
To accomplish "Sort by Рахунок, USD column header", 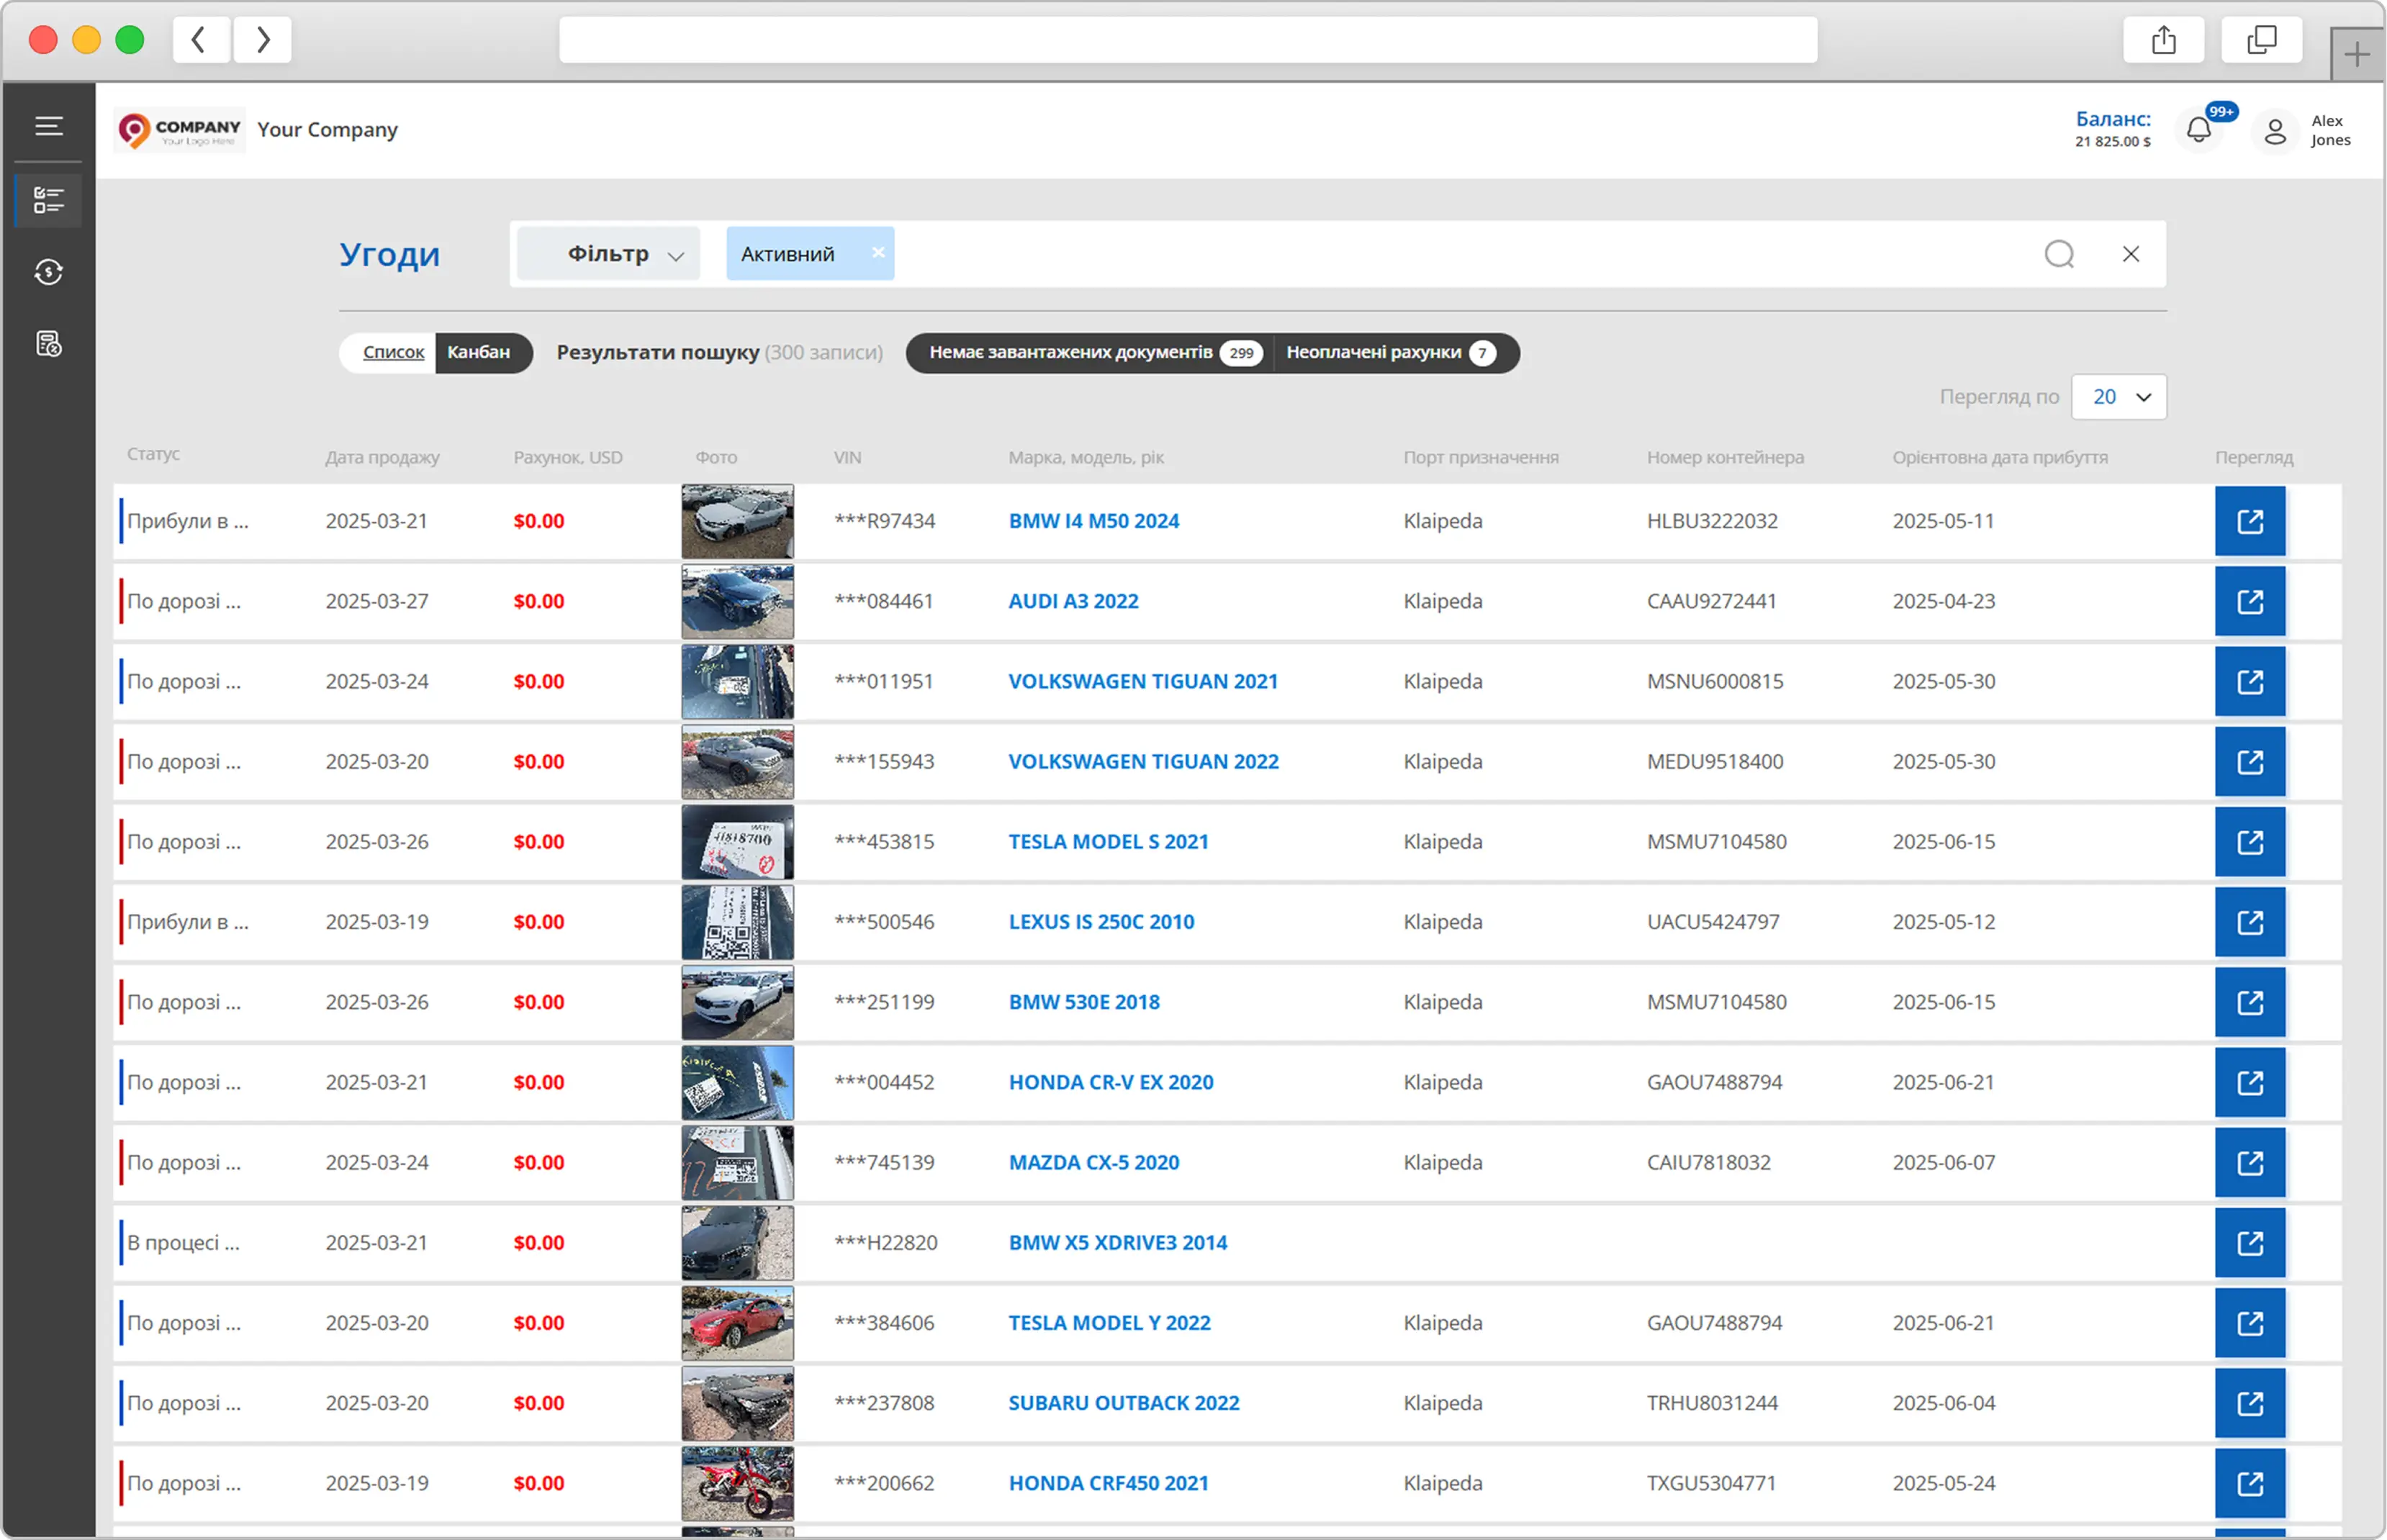I will coord(568,458).
